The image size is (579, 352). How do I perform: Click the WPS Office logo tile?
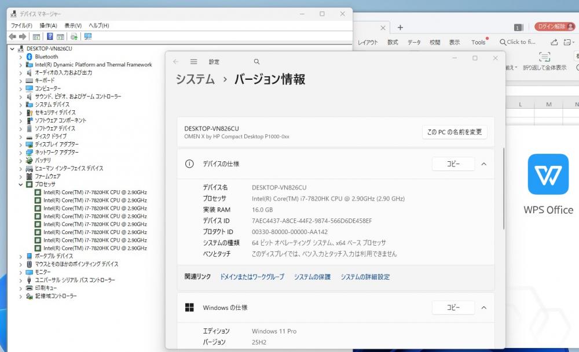(548, 175)
